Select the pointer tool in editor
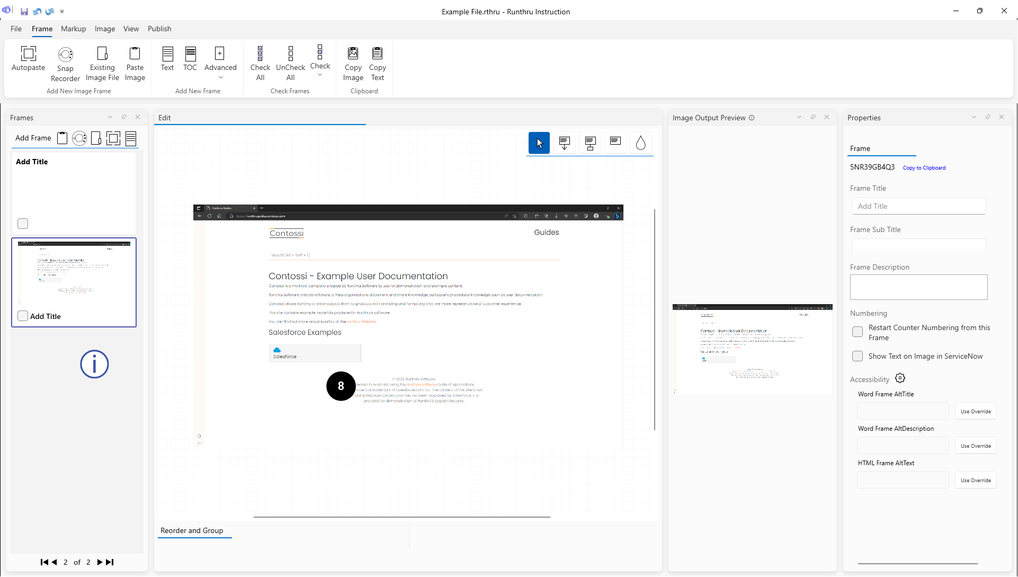The image size is (1018, 577). 539,143
